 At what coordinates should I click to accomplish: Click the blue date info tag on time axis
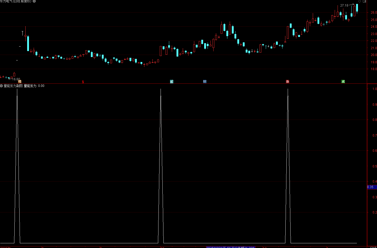click(x=231, y=247)
